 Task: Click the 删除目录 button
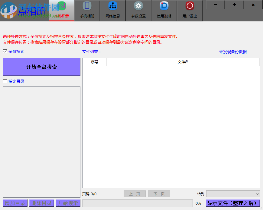click(x=42, y=203)
